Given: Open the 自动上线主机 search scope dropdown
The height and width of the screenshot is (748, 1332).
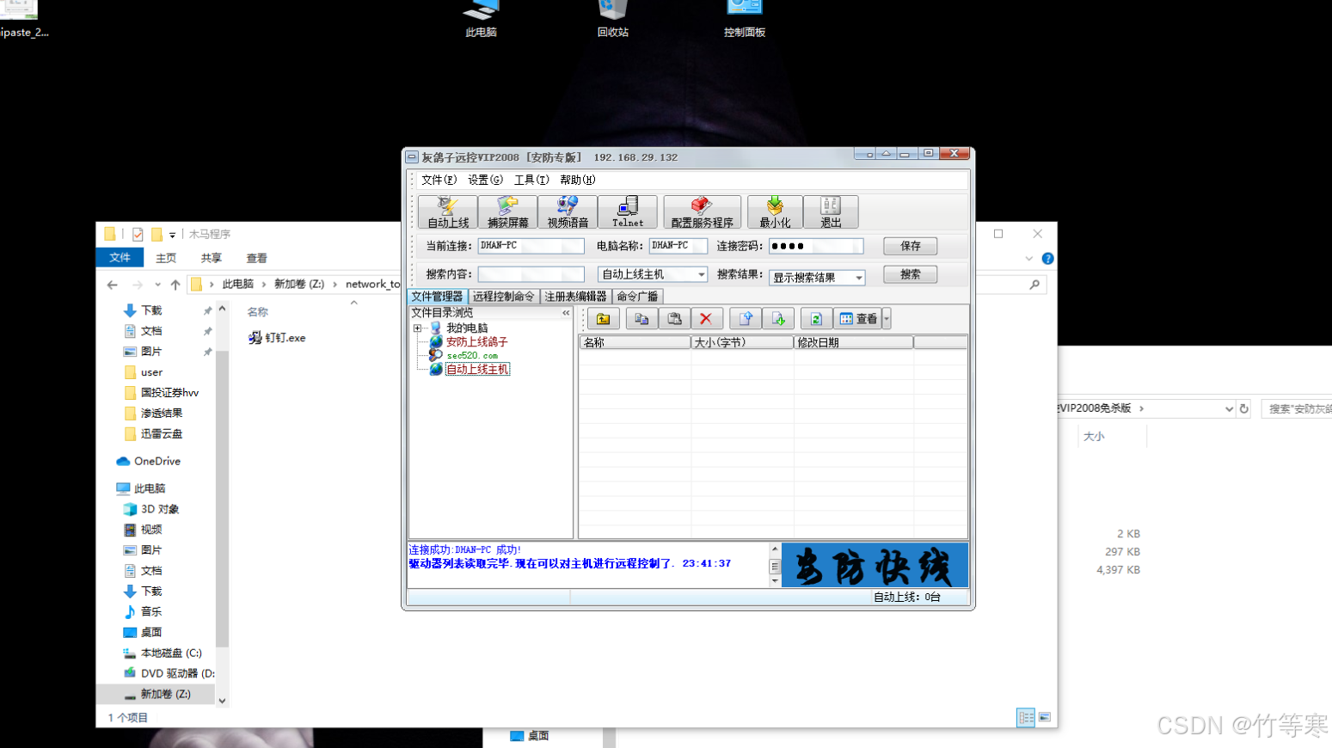Looking at the screenshot, I should (x=701, y=275).
